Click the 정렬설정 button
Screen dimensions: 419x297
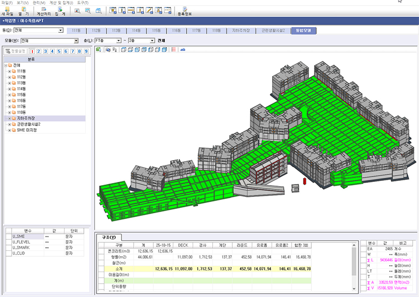tap(16, 51)
